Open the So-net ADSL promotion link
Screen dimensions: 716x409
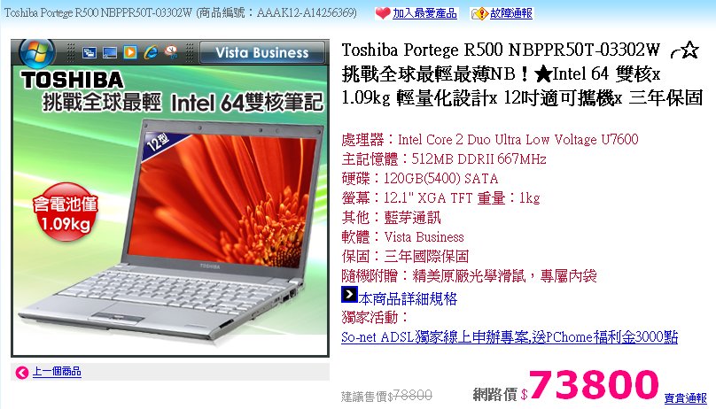[510, 337]
